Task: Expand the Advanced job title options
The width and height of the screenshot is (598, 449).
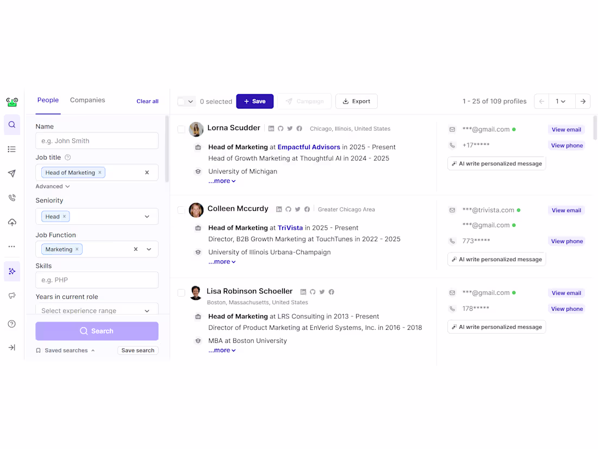Action: [53, 186]
